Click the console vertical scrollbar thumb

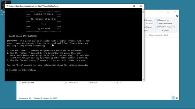[143, 12]
